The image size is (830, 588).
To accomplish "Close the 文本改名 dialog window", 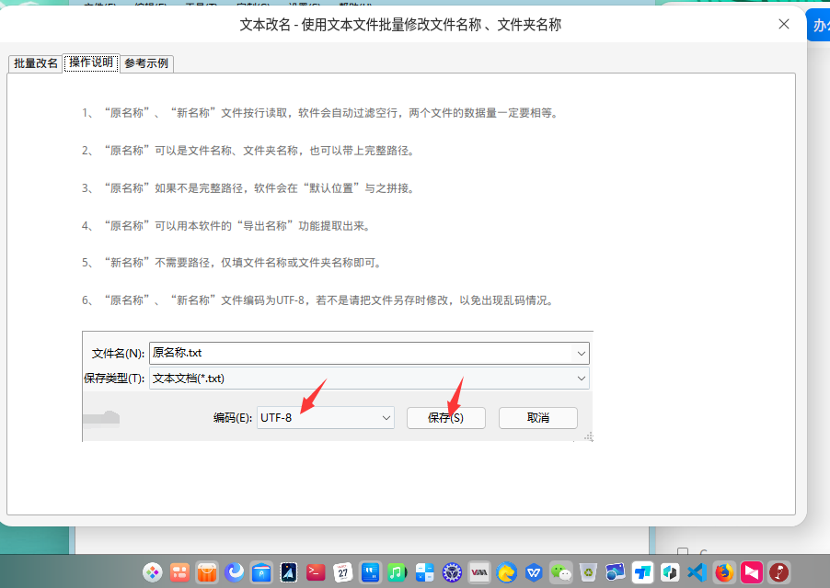I will click(x=784, y=24).
